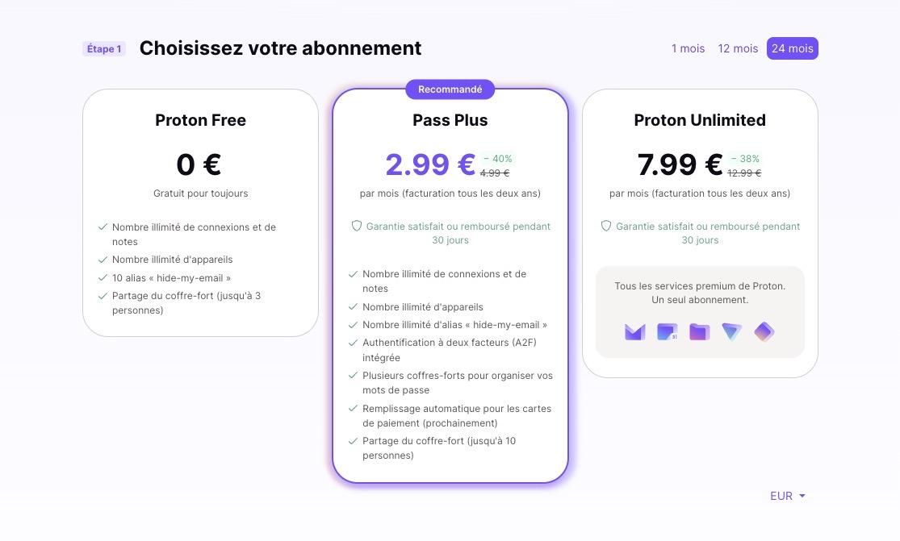Click the shield icon in Pass Plus guarantee

coord(357,227)
